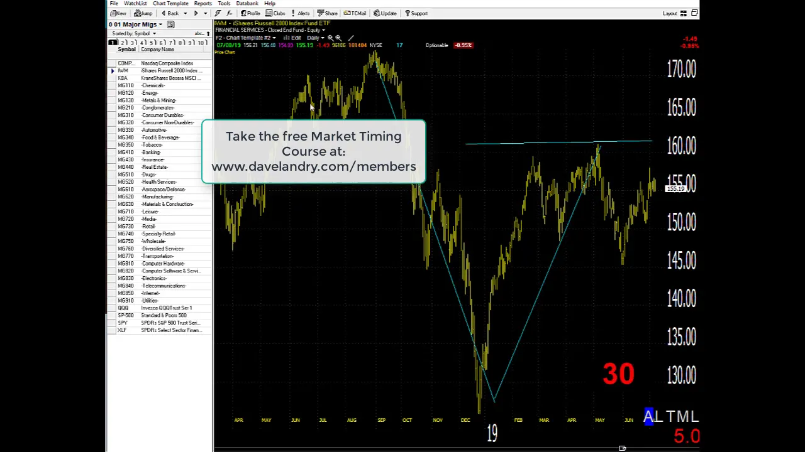Click the lightning bolt scan icon
805x452 pixels.
pos(218,13)
